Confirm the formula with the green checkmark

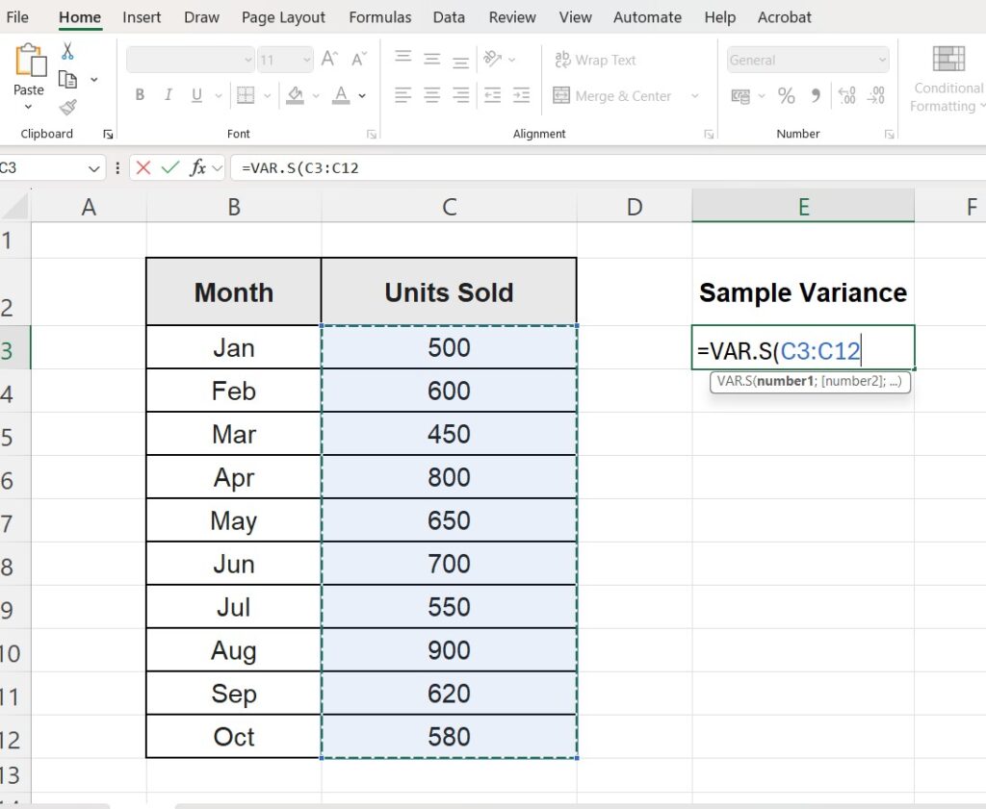pyautogui.click(x=170, y=167)
